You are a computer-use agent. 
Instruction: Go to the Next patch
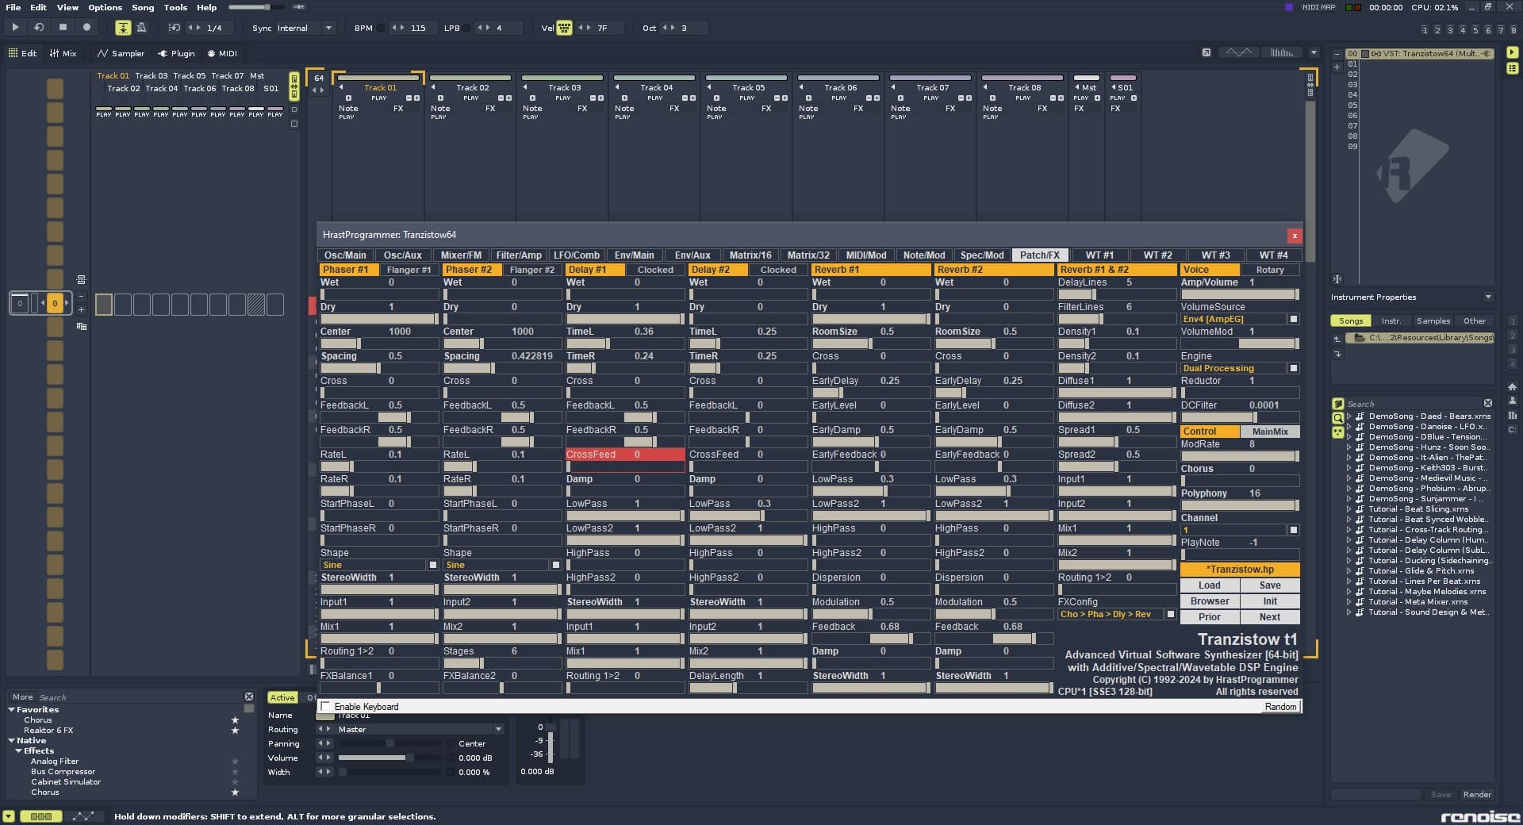point(1270,617)
